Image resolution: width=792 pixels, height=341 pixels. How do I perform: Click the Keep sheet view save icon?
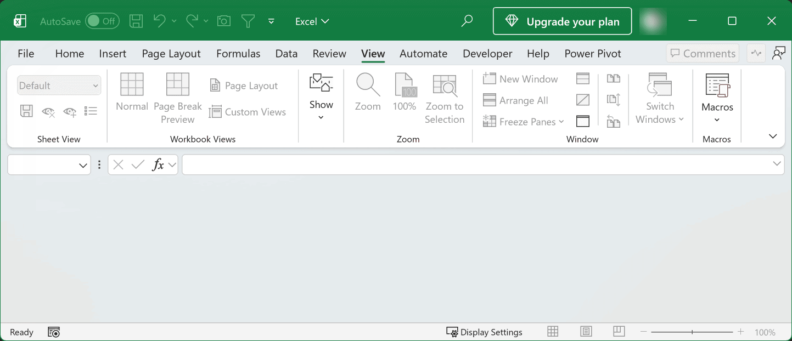pyautogui.click(x=26, y=111)
